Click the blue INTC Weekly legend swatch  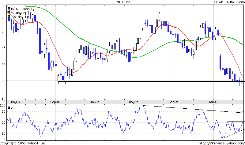click(9, 9)
